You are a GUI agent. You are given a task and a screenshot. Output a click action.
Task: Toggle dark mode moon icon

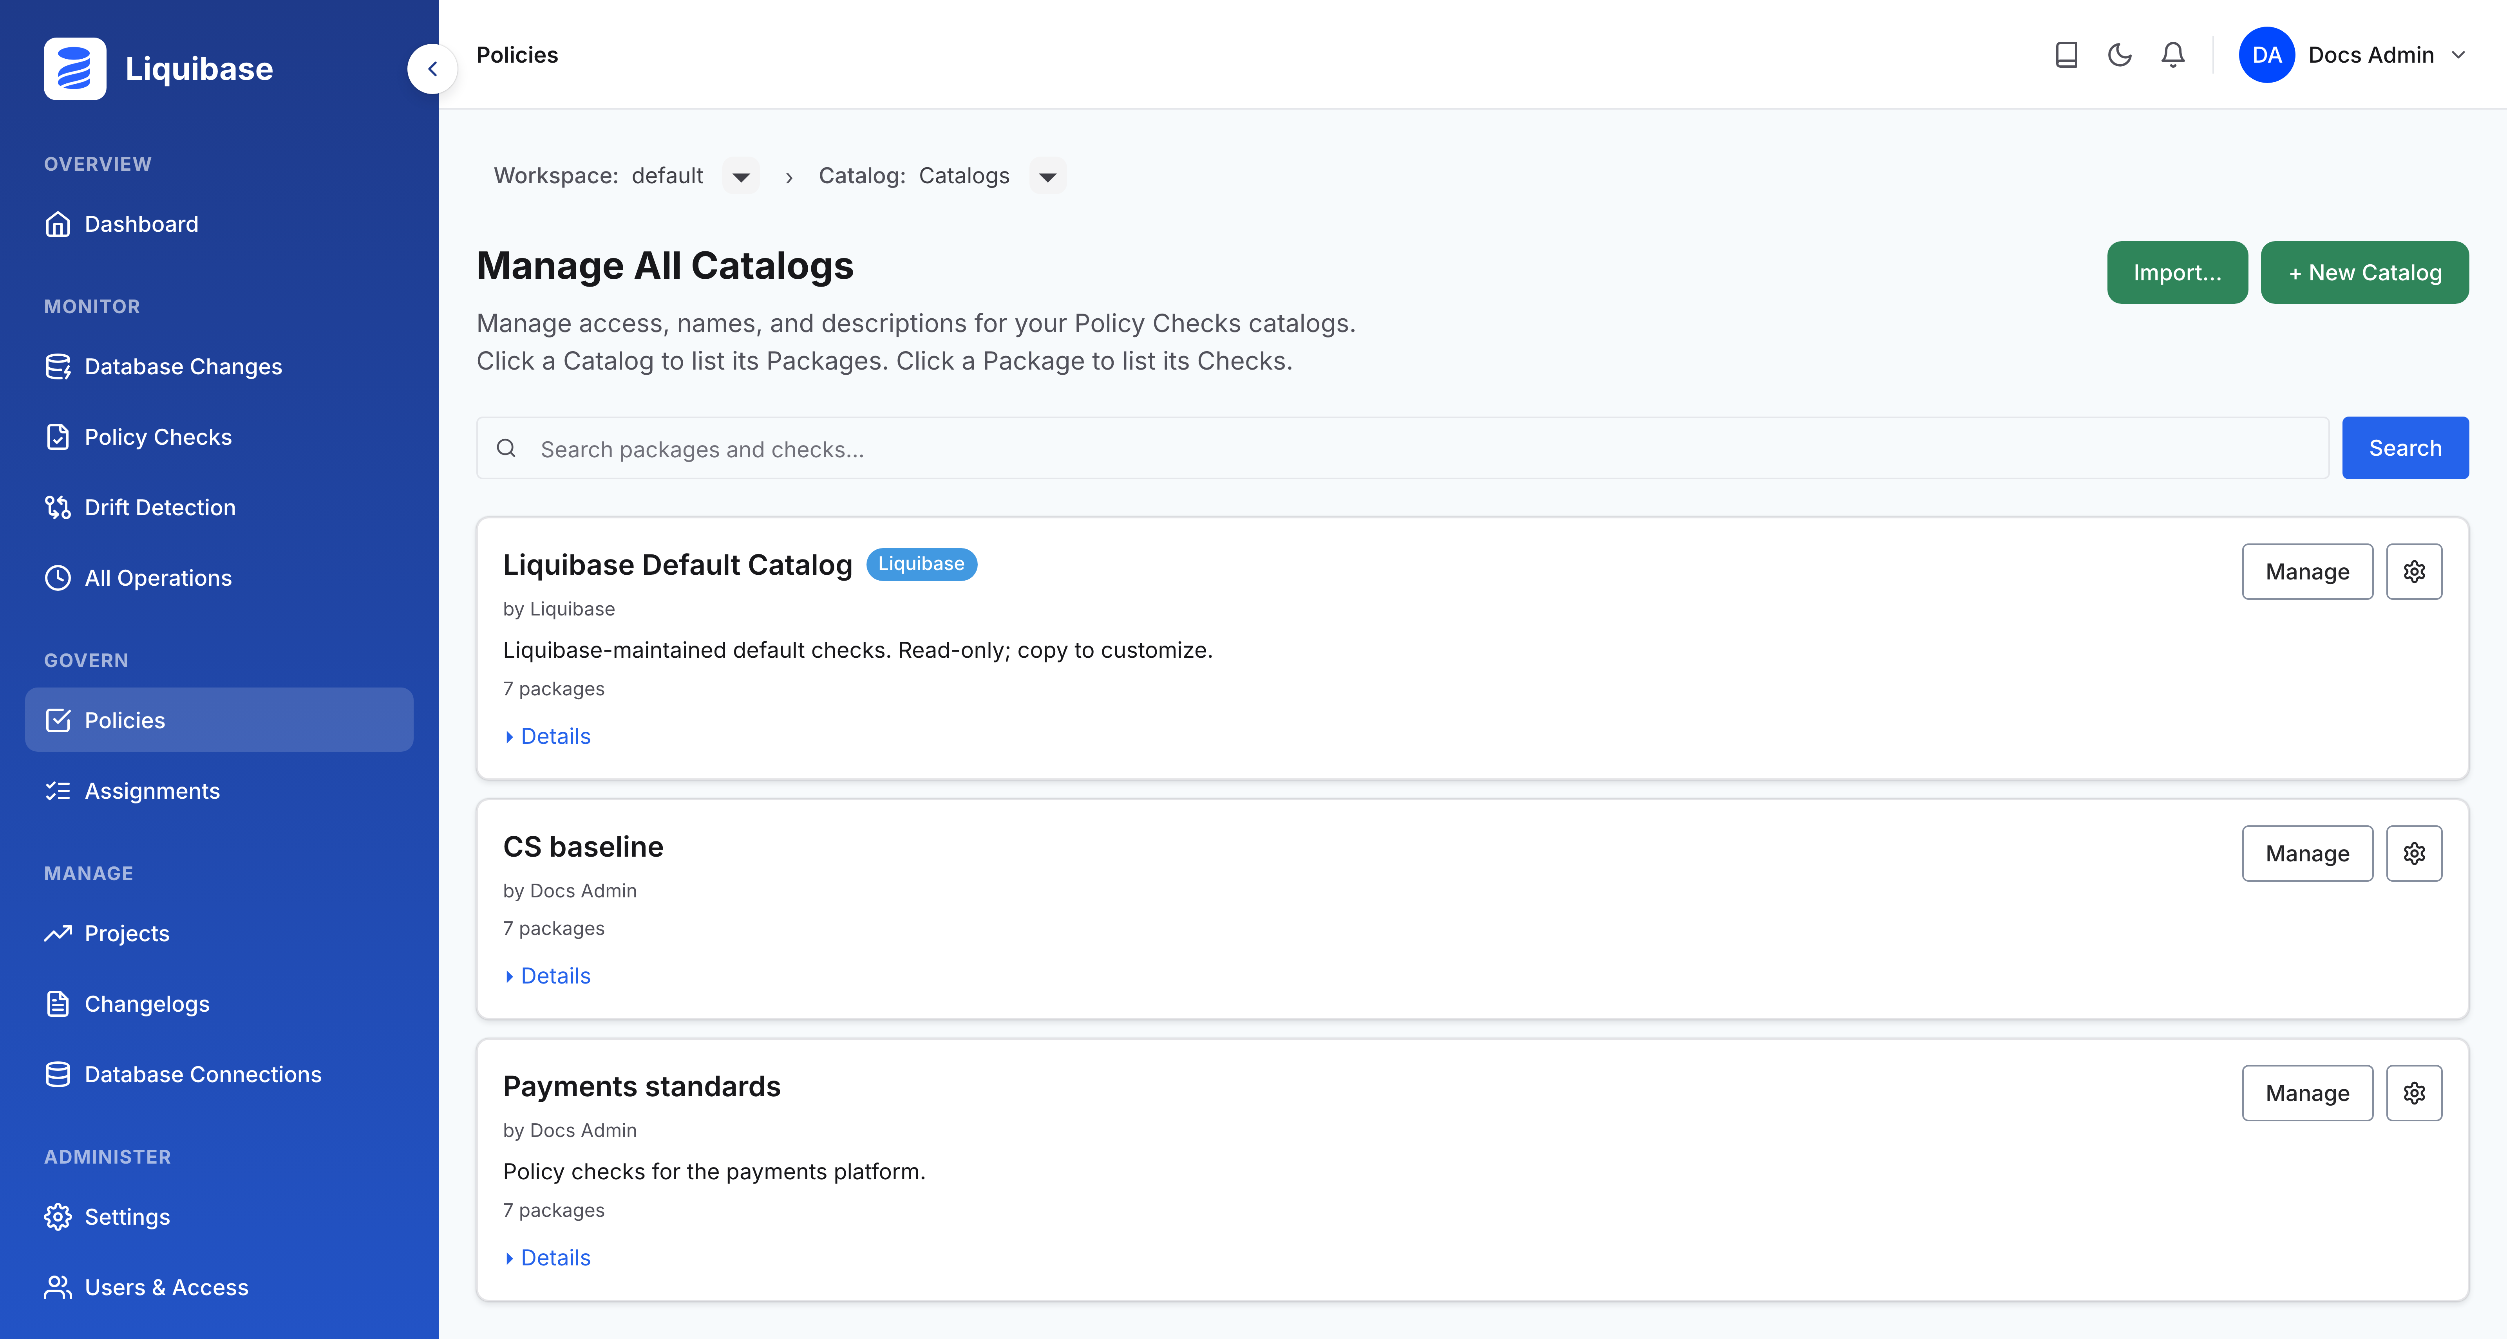click(2120, 56)
